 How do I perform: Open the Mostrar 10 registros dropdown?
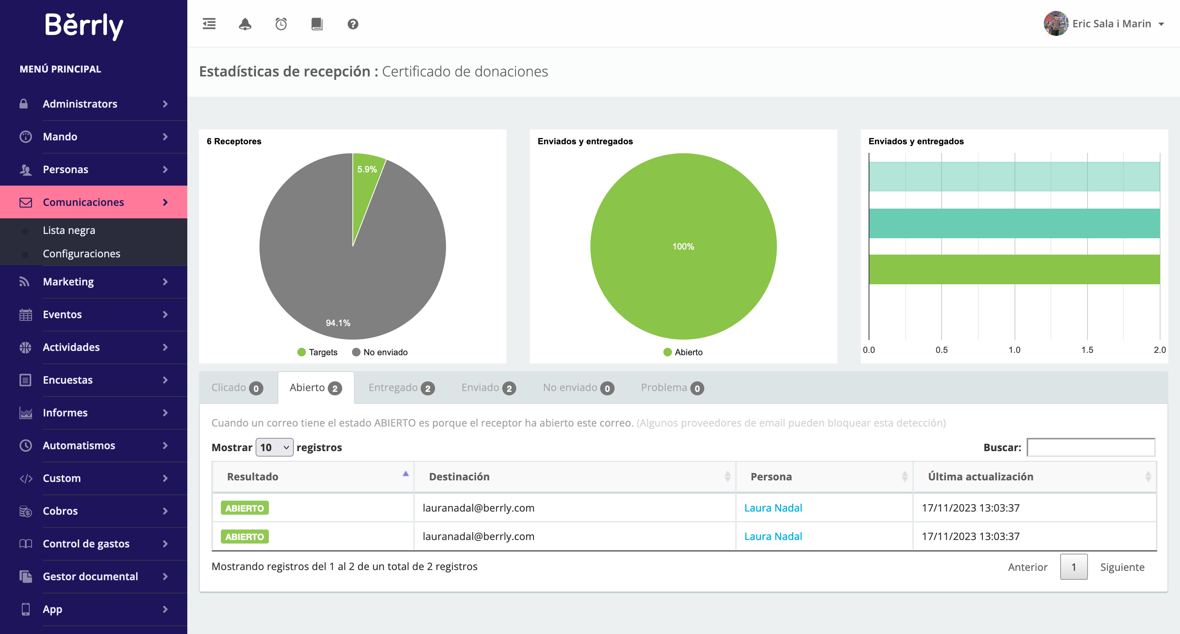[274, 447]
